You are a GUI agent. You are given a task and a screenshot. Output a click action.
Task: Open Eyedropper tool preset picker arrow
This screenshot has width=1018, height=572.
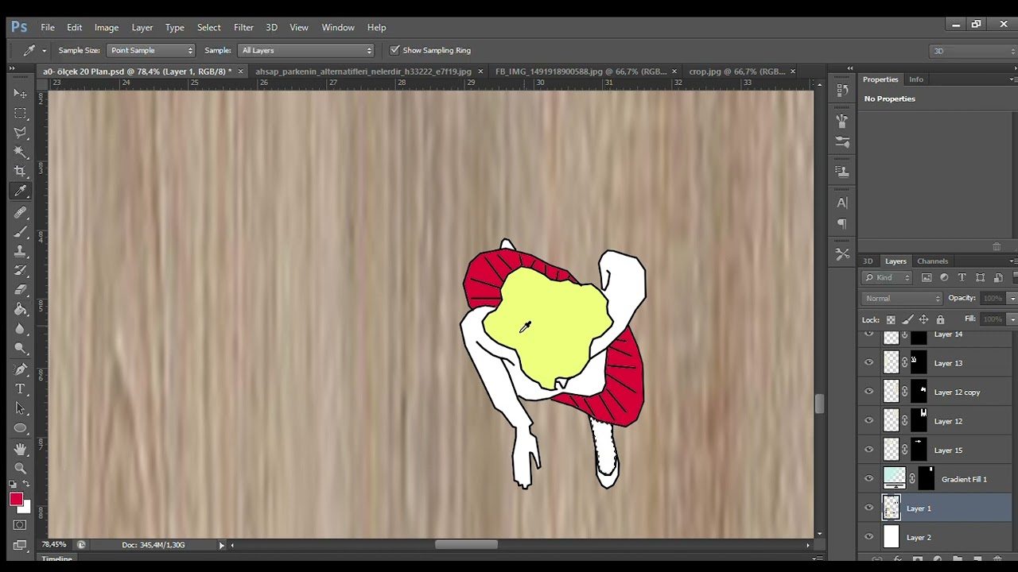pyautogui.click(x=44, y=50)
